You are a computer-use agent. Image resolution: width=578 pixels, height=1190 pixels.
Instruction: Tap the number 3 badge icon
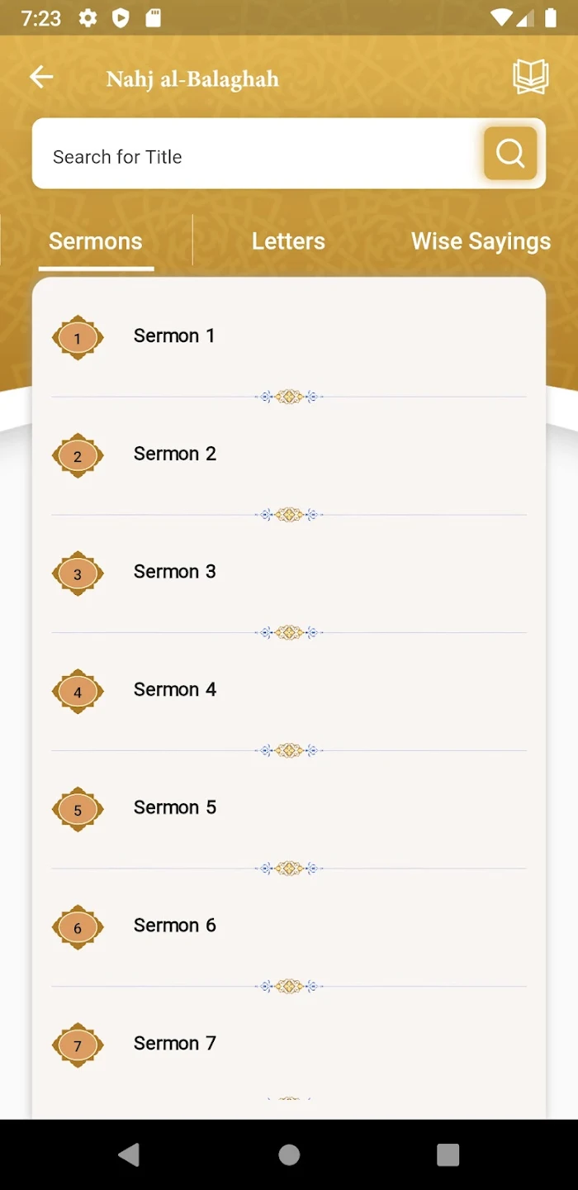[78, 574]
